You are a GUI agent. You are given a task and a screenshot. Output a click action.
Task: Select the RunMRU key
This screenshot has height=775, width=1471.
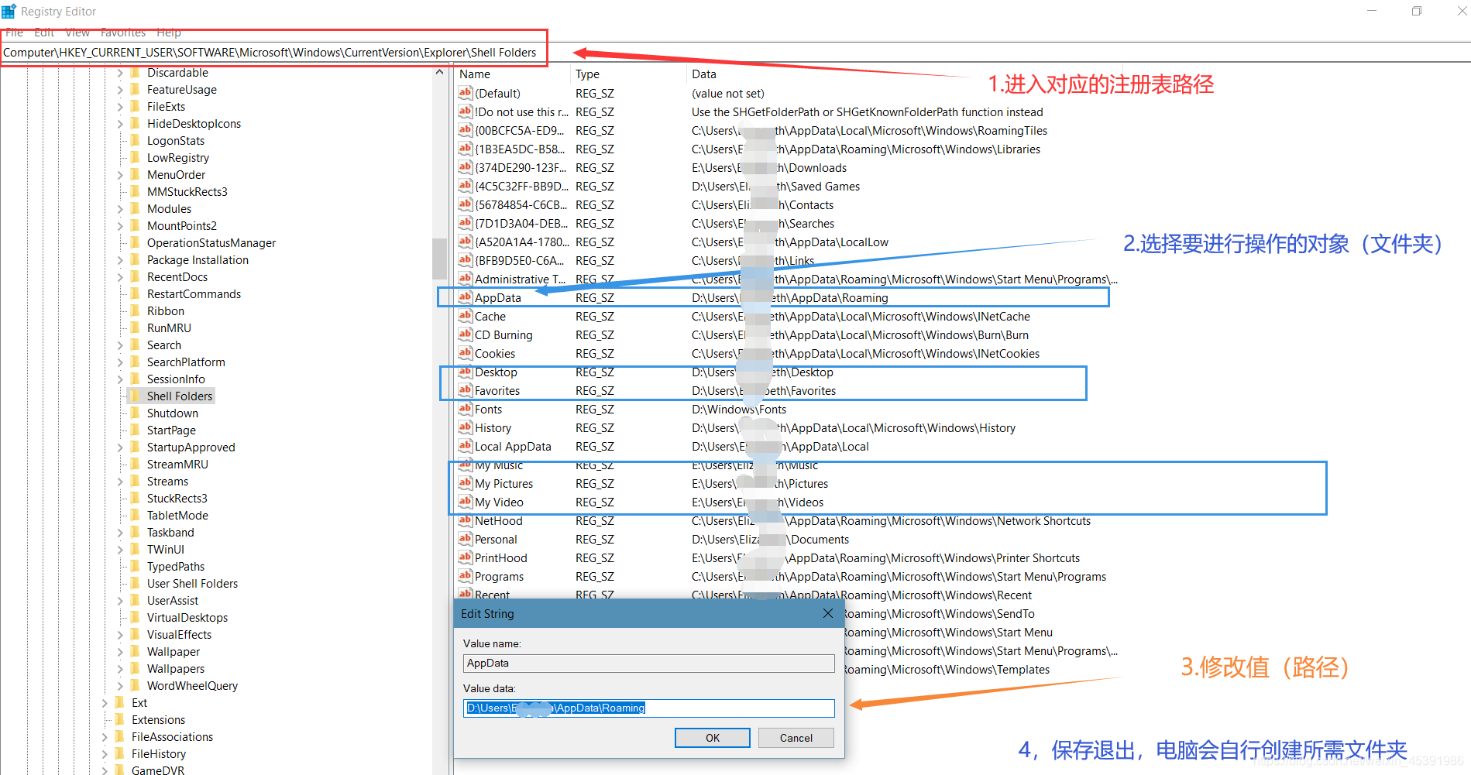click(x=169, y=328)
